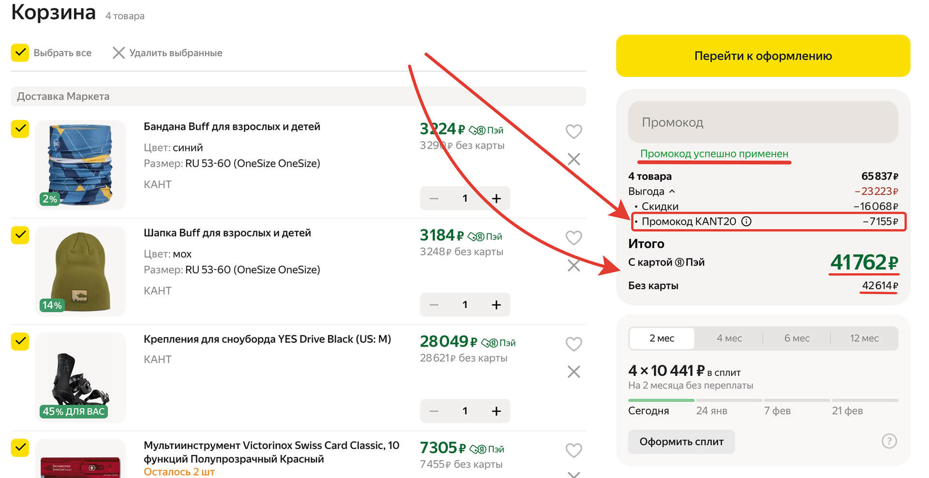Image resolution: width=929 pixels, height=478 pixels.
Task: Switch to 12 мес installment tab
Action: (864, 338)
